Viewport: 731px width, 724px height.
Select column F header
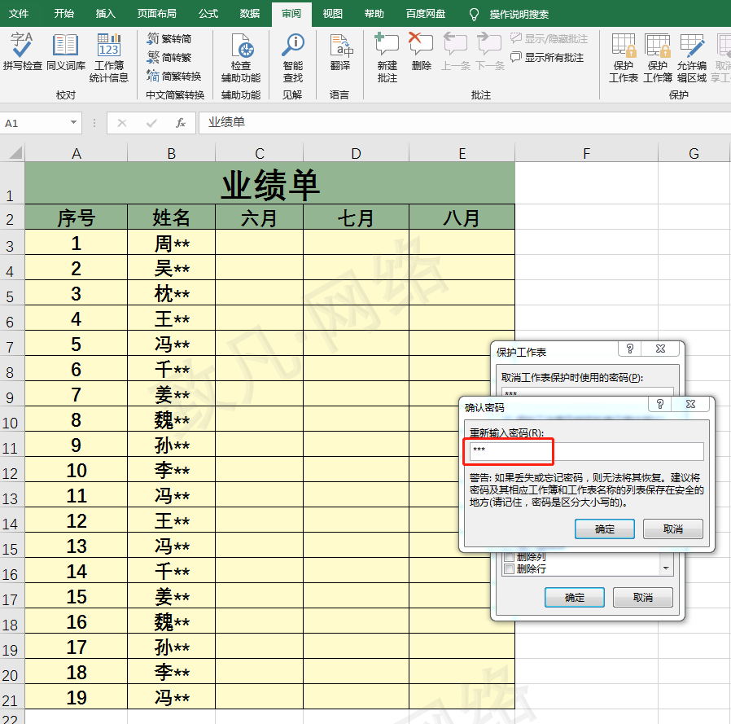point(586,153)
